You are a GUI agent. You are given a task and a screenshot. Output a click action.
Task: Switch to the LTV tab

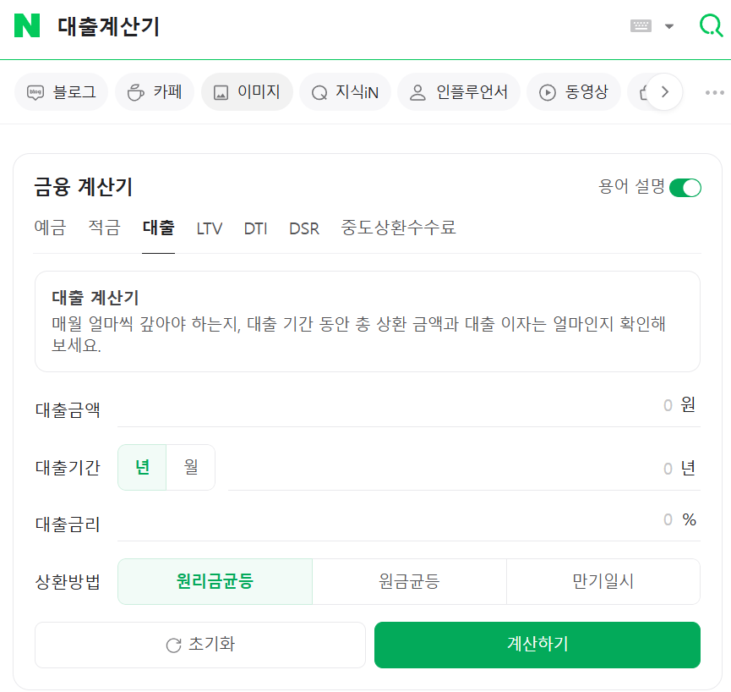[209, 228]
